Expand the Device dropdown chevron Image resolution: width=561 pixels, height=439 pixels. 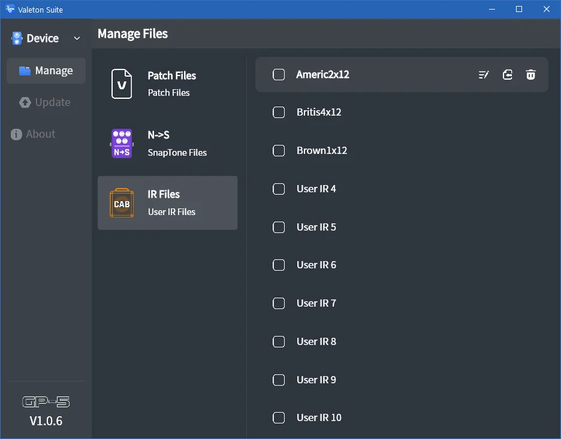77,38
